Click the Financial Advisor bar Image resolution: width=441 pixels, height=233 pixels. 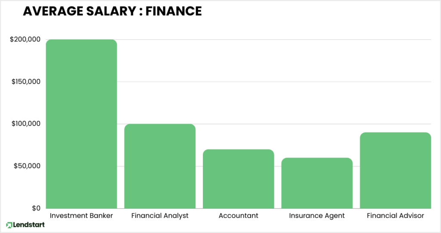pyautogui.click(x=395, y=170)
